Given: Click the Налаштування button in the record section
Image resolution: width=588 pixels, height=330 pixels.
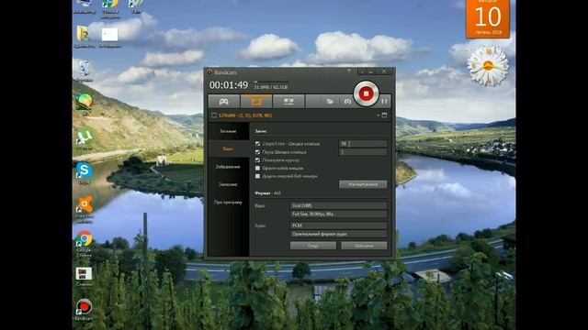Looking at the screenshot, I should click(x=363, y=184).
